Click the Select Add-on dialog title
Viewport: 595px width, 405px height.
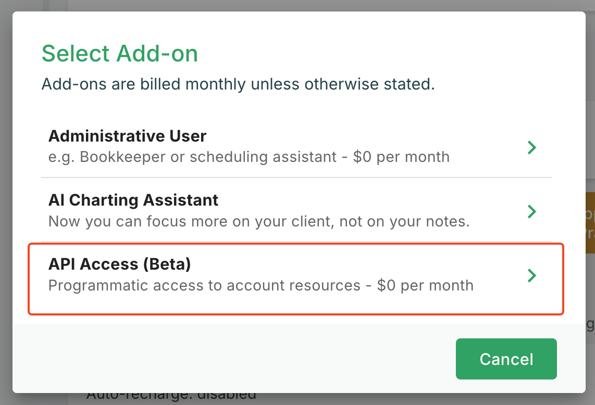coord(120,53)
